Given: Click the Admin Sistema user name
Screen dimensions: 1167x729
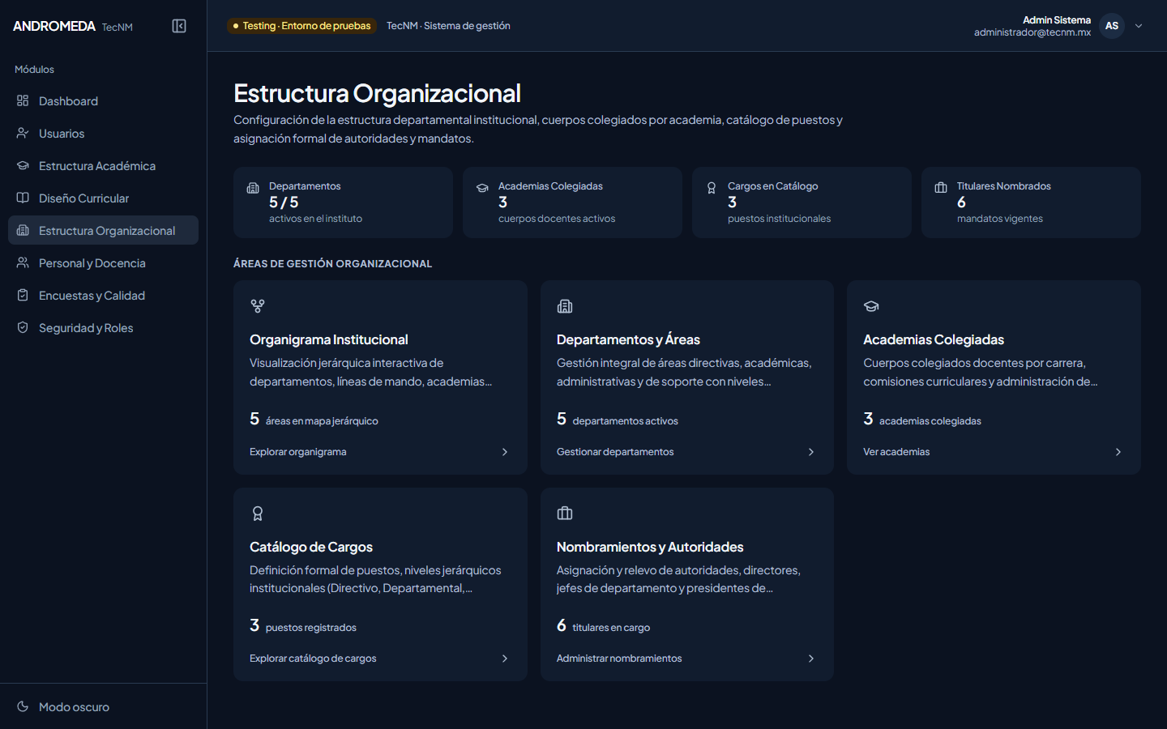Looking at the screenshot, I should pos(1057,20).
